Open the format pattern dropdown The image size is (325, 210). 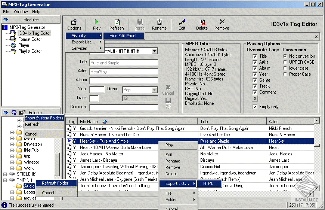(154, 51)
